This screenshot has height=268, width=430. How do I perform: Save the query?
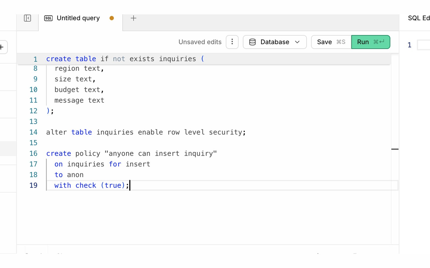coord(331,42)
